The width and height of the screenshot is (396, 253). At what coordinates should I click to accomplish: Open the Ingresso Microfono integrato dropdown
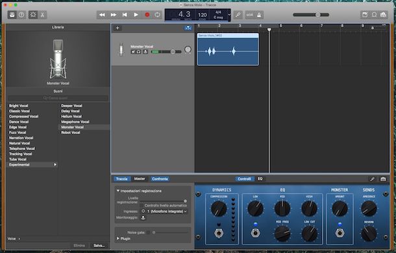click(x=167, y=212)
